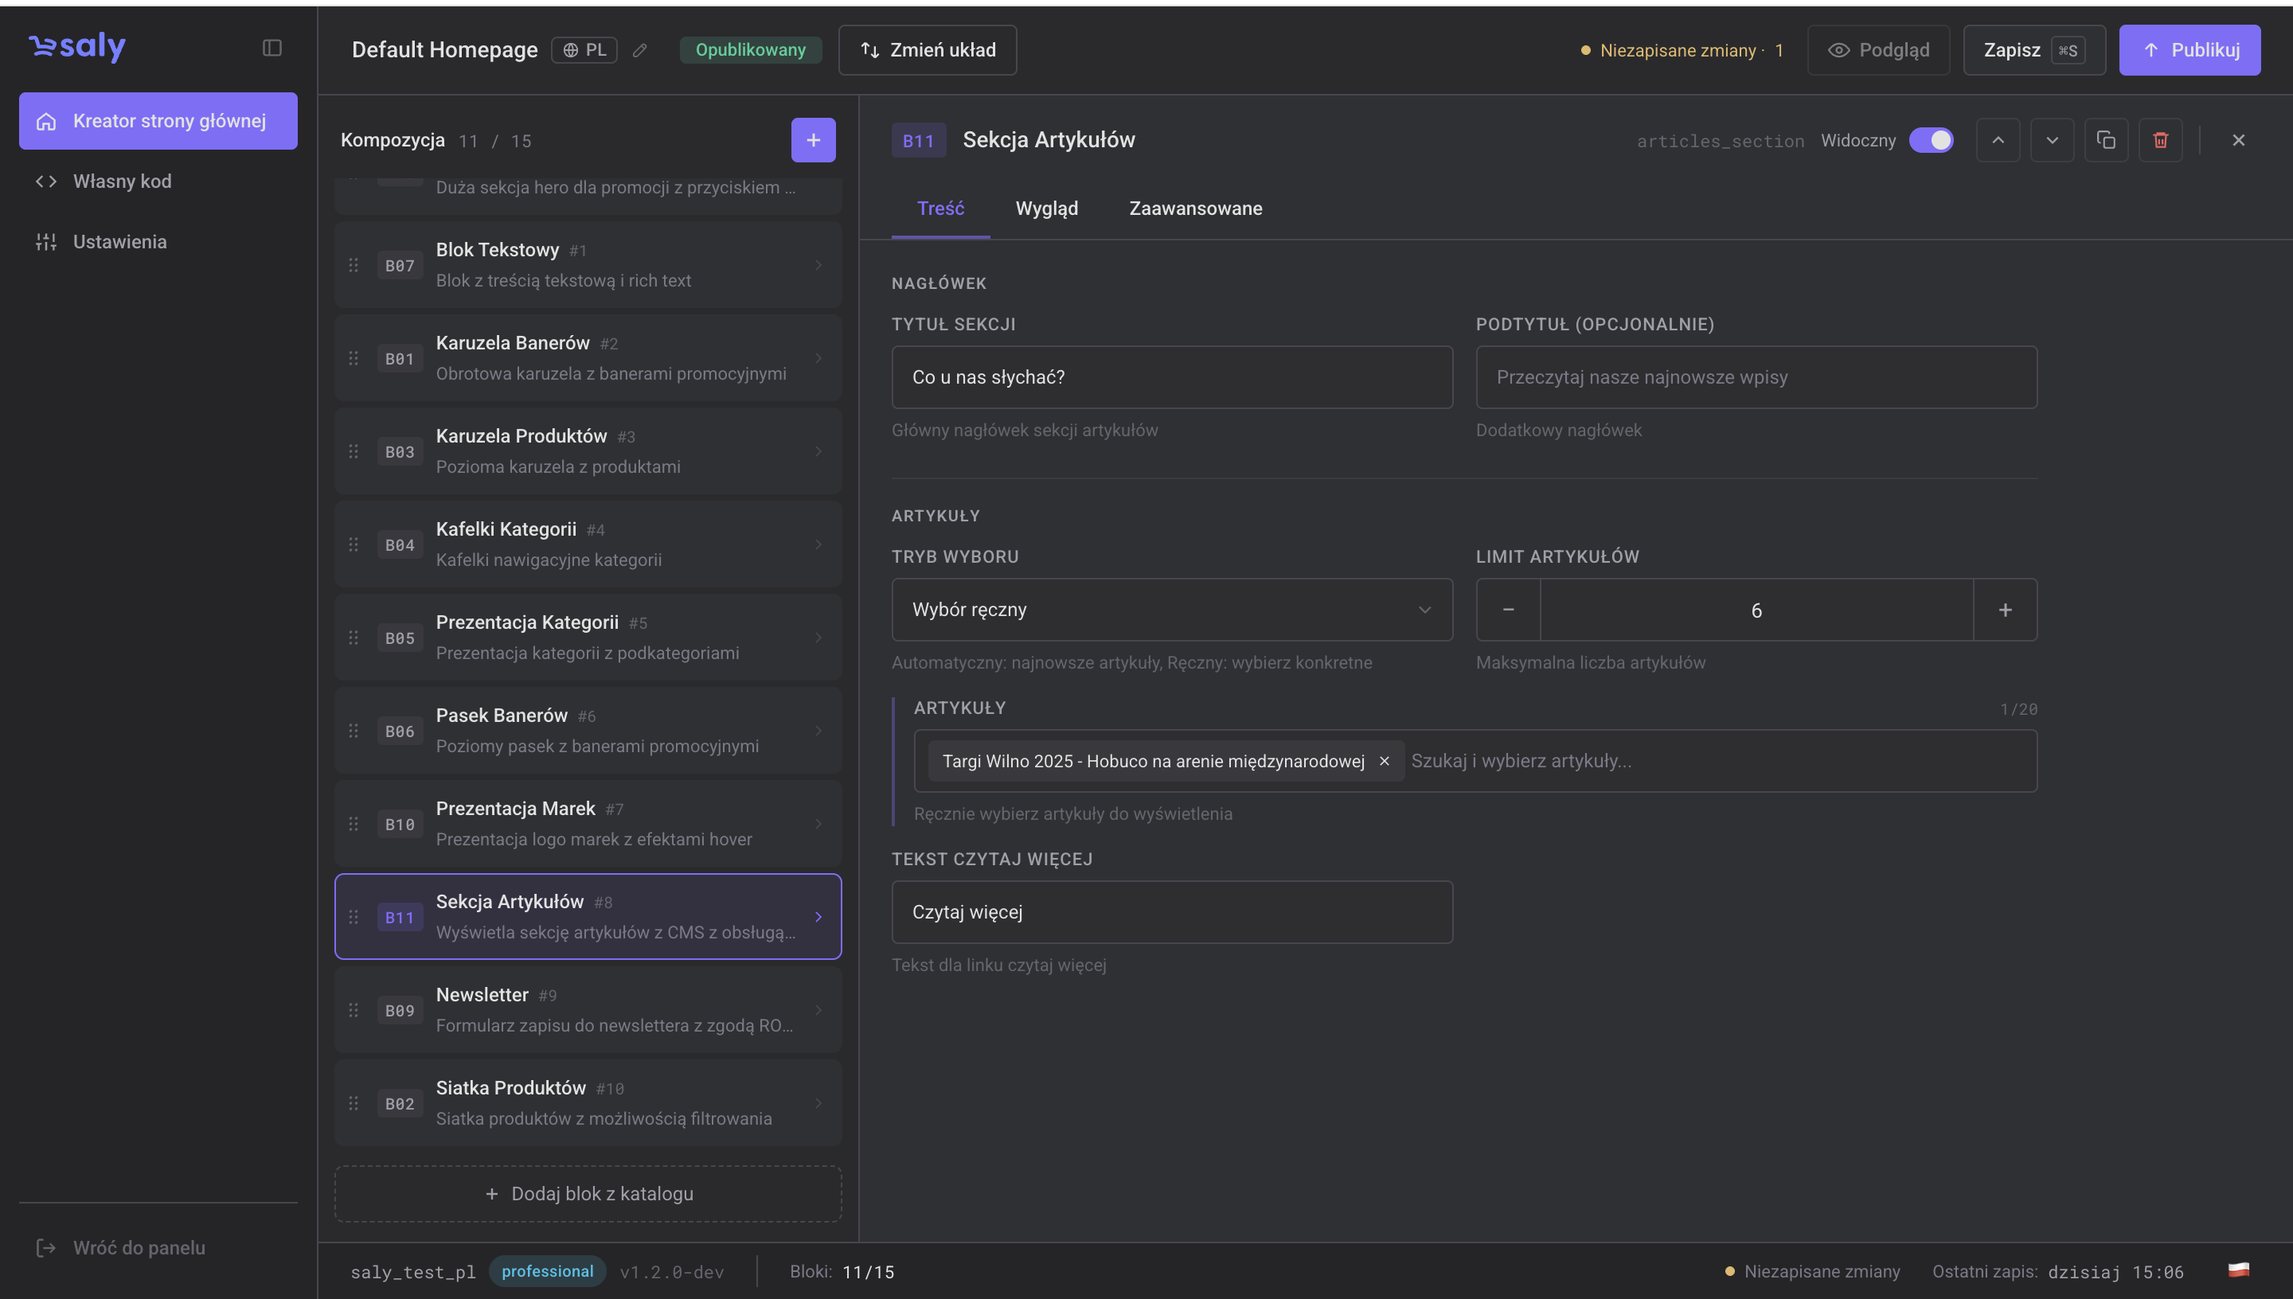Grab the drag handle of Kafelki Kategorii

pos(354,544)
